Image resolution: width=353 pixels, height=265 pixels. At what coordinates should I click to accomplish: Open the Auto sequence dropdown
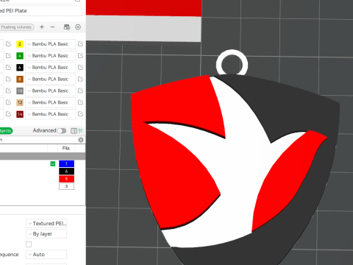click(x=46, y=255)
